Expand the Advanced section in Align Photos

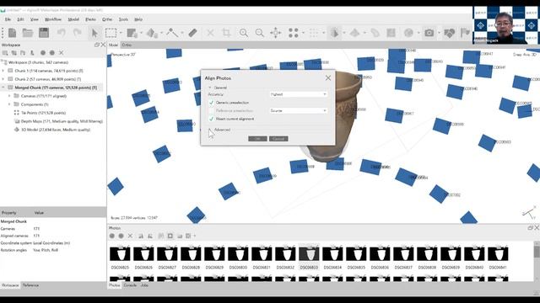coord(210,130)
